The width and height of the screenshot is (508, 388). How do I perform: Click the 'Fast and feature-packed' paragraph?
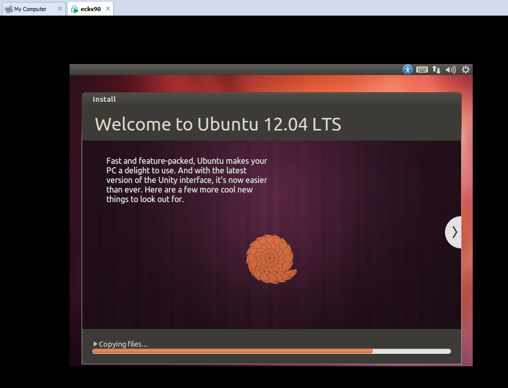pyautogui.click(x=187, y=180)
